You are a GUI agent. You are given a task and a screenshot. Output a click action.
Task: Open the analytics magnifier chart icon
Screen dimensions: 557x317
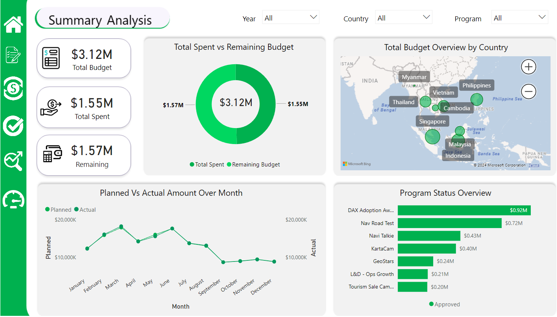coord(13,162)
